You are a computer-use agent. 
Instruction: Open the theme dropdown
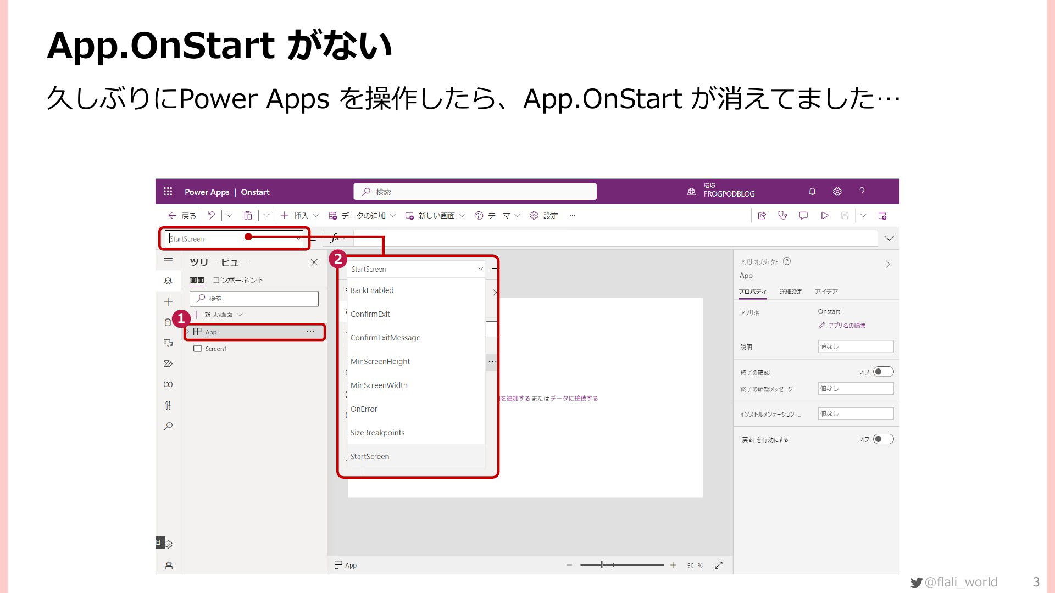tap(517, 216)
